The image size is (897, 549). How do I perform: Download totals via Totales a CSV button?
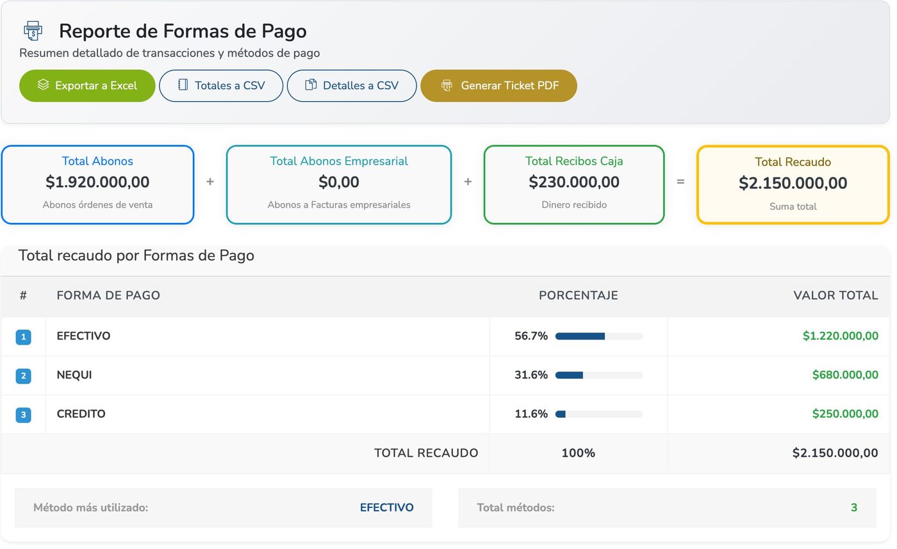point(221,86)
